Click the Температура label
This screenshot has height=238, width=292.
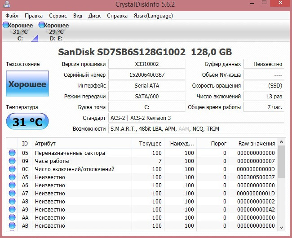[22, 107]
